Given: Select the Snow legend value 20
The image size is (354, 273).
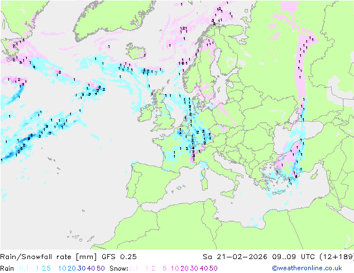Looking at the screenshot, I should pyautogui.click(x=185, y=269).
